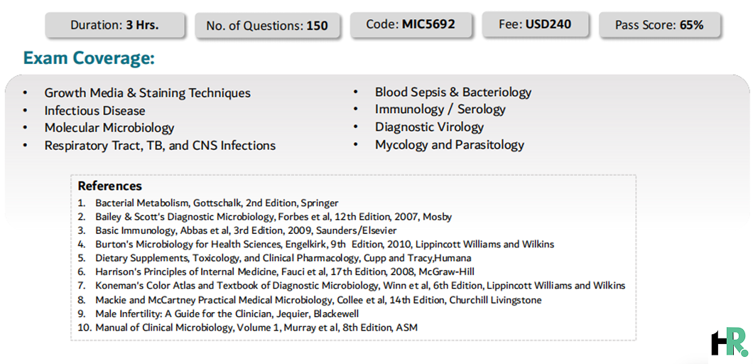Click the No. of Questions: 150 badge
The height and width of the screenshot is (364, 753).
coord(268,26)
